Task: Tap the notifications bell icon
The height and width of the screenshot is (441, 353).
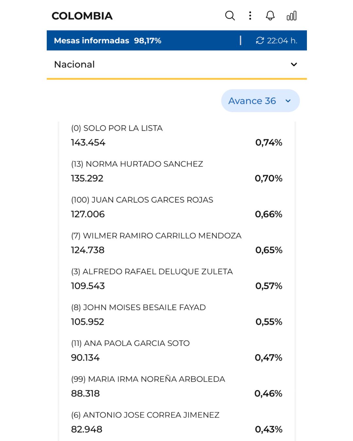Action: 270,16
